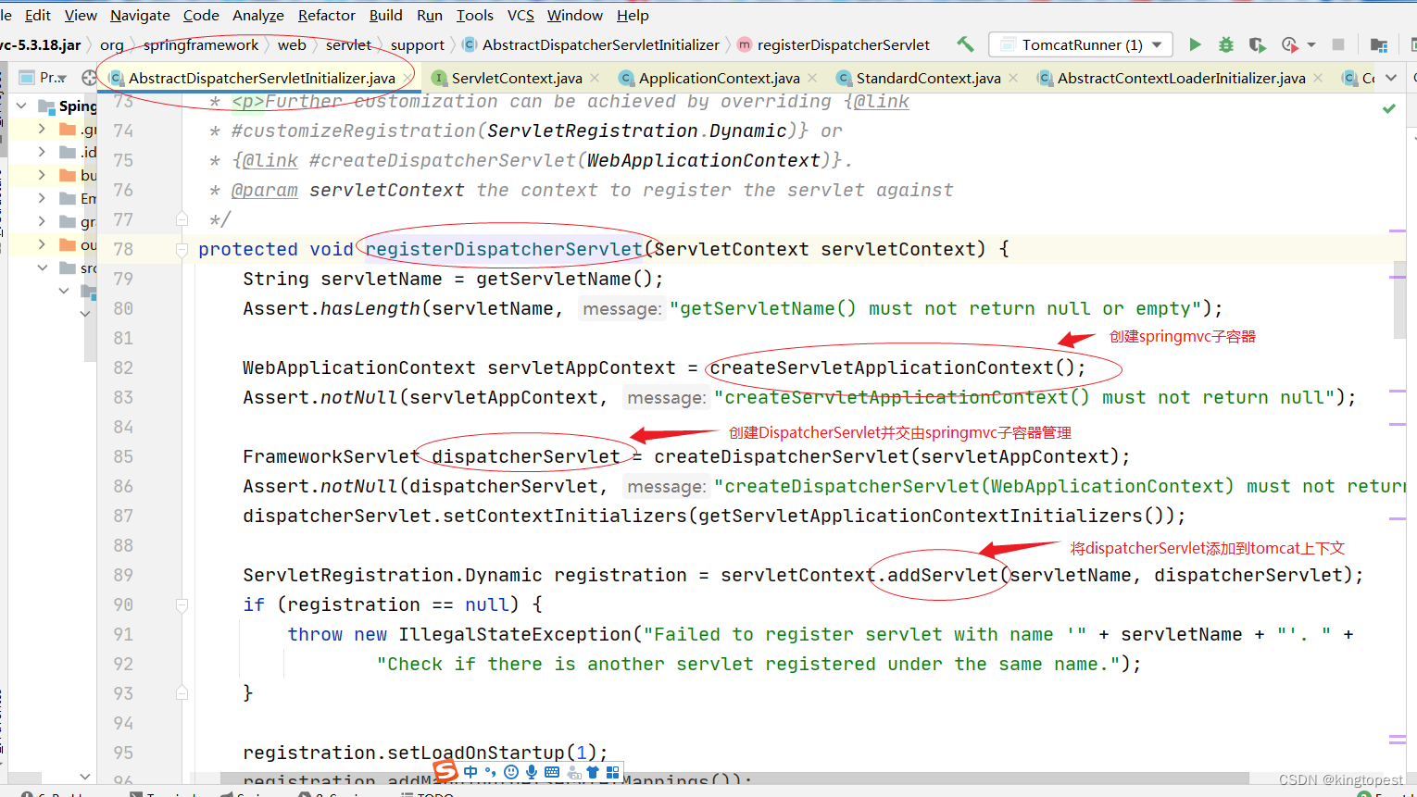The width and height of the screenshot is (1417, 797).
Task: Show hidden editor tabs chevron
Action: (x=1391, y=78)
